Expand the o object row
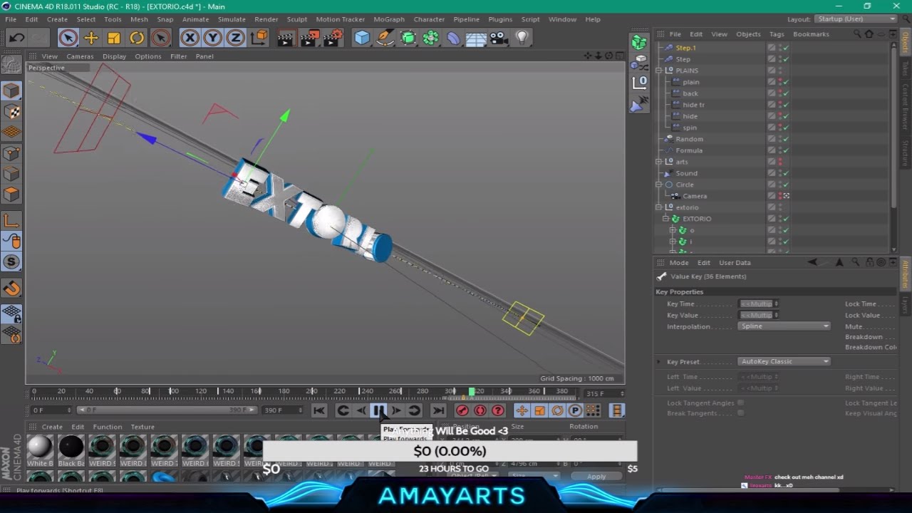 click(673, 230)
